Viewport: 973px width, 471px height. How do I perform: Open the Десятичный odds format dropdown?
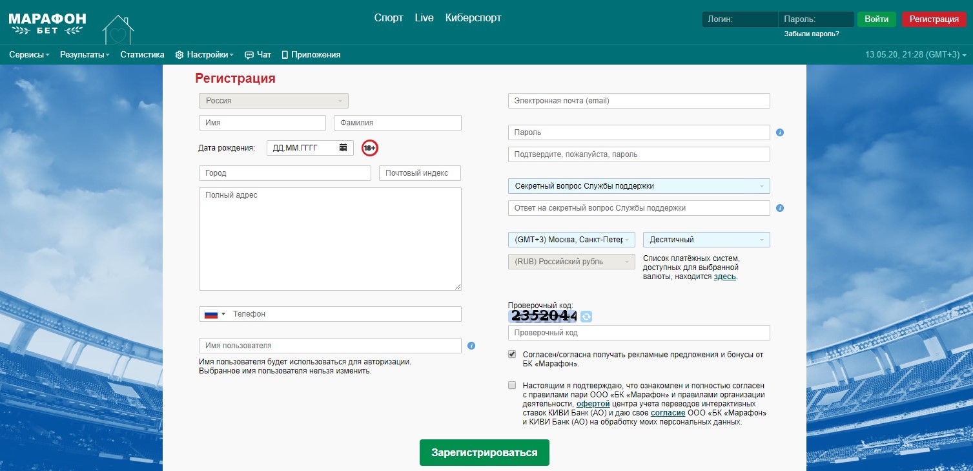coord(706,240)
